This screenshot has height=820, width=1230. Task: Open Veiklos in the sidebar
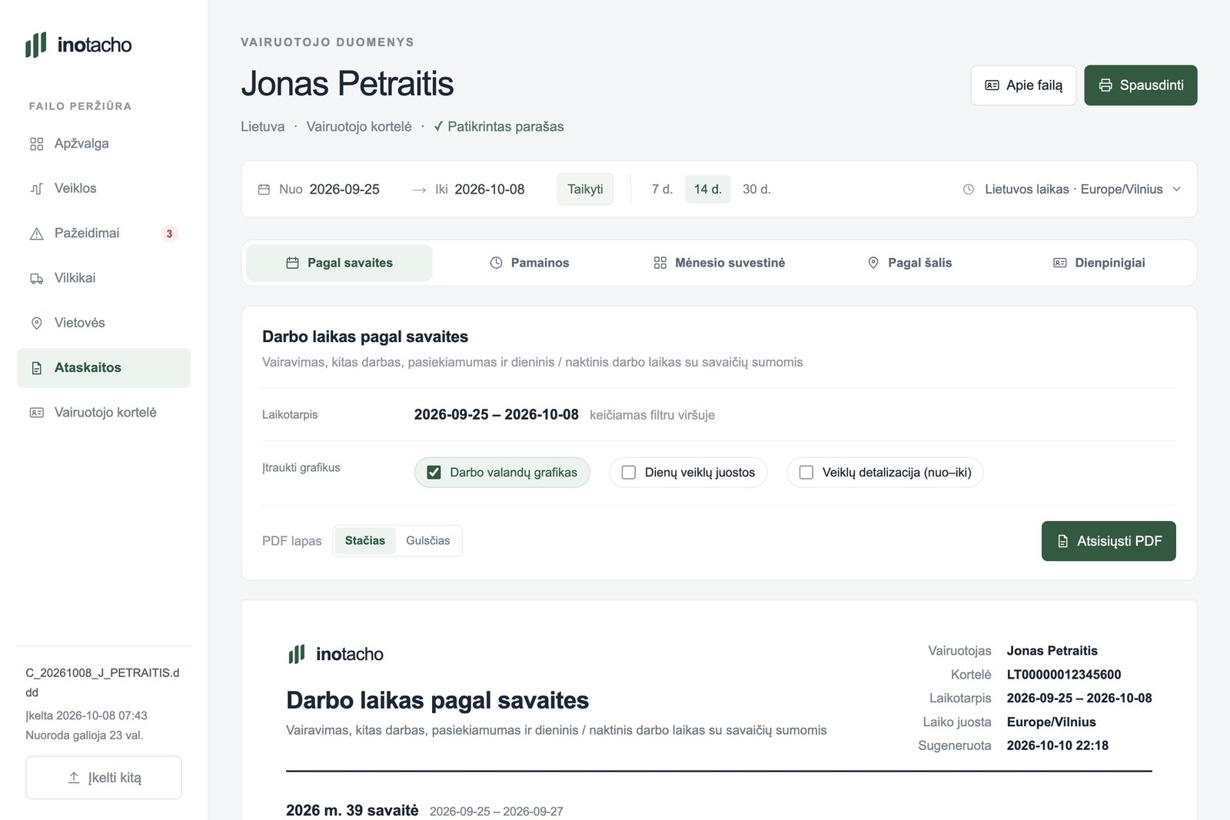point(104,188)
